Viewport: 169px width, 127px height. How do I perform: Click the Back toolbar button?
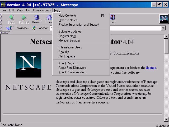(x=11, y=19)
